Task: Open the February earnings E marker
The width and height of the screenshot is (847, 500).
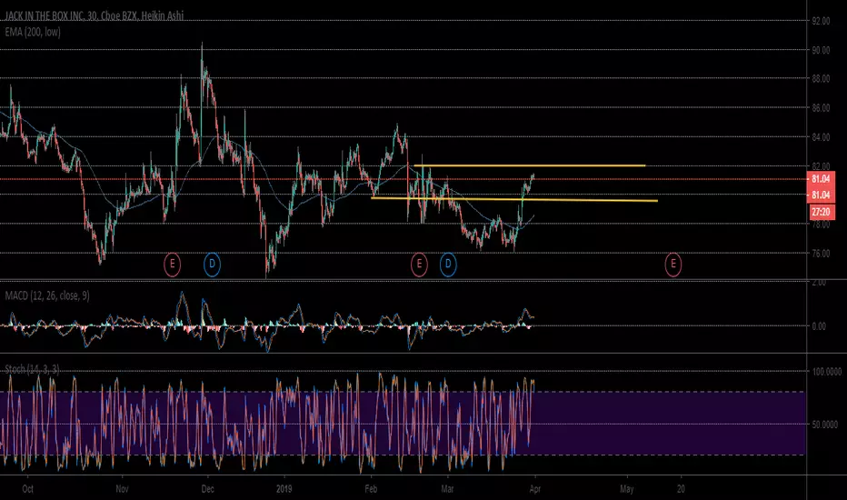Action: point(419,265)
